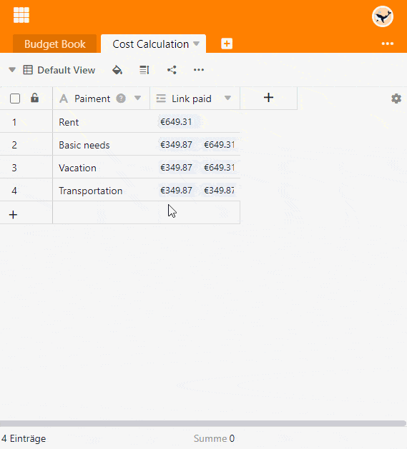407x449 pixels.
Task: Open the top-right base options dots
Action: [x=388, y=44]
